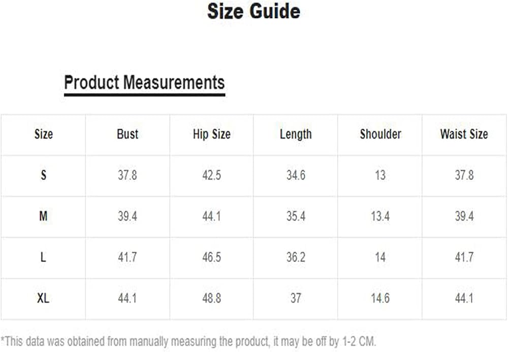Image resolution: width=508 pixels, height=352 pixels.
Task: Click the manual measuring disclaimer note
Action: (x=188, y=342)
